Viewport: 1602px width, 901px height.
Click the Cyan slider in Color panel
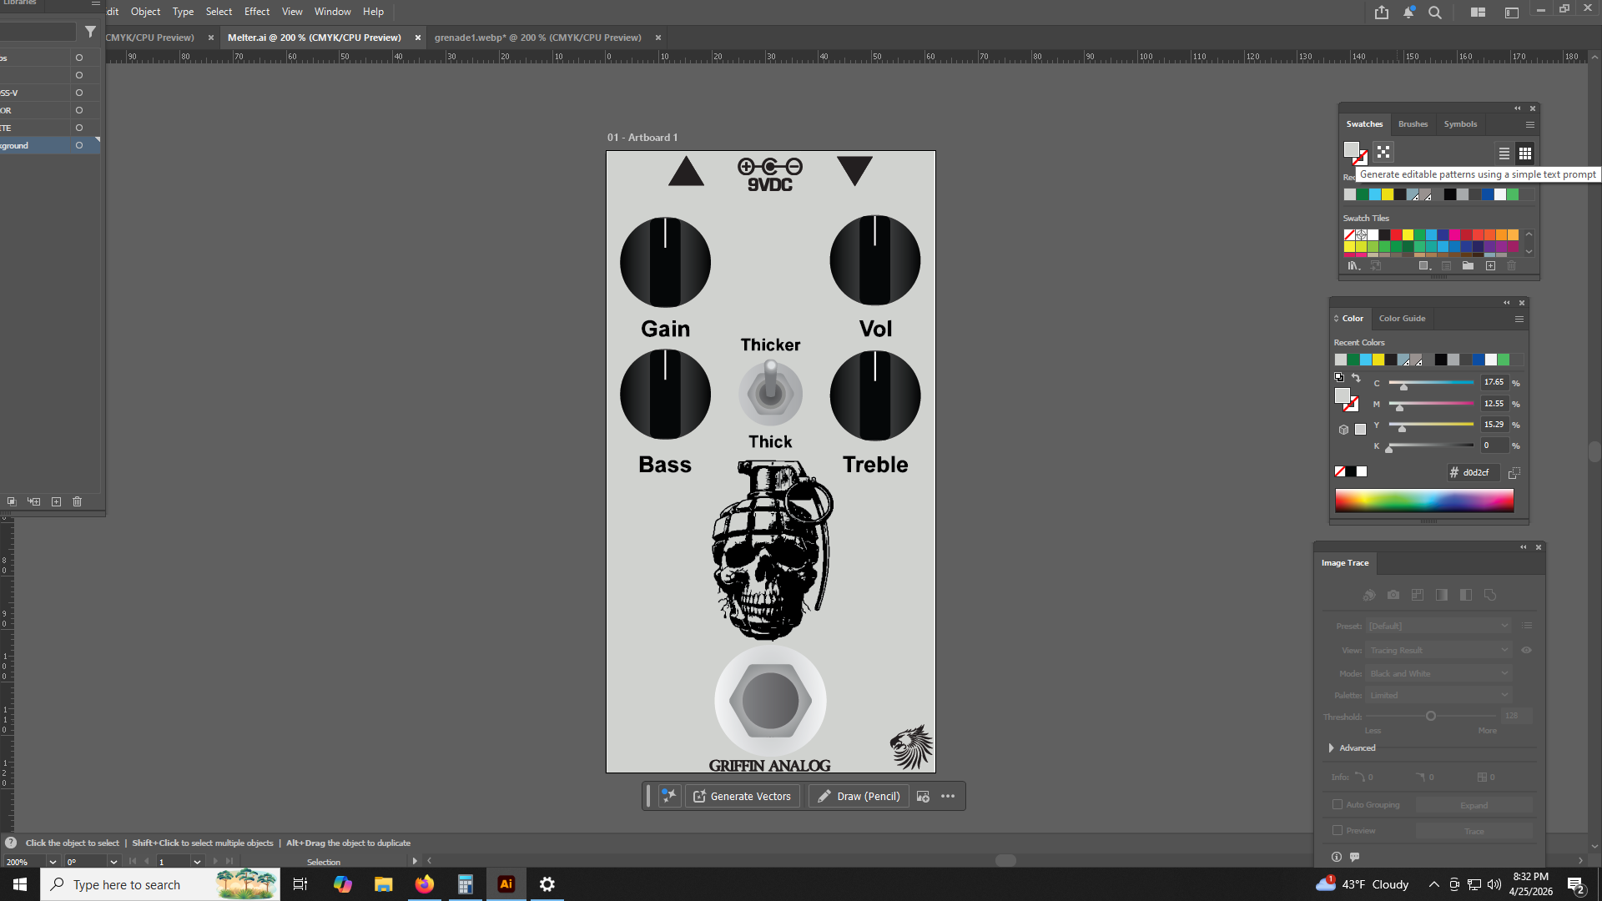click(x=1431, y=383)
